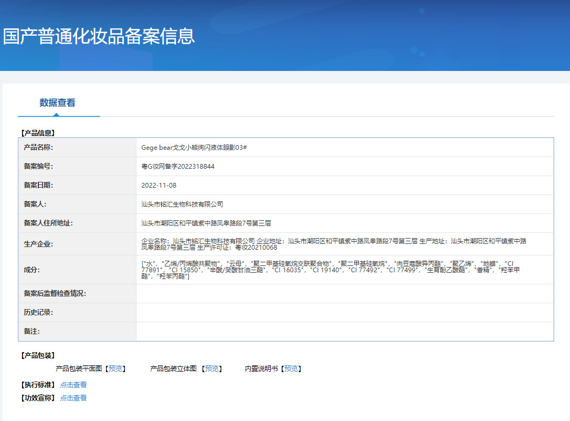Select the ingredients list in 成分 row

(331, 270)
